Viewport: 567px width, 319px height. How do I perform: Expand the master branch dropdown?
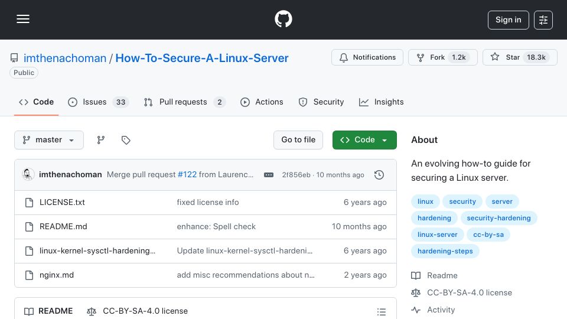click(49, 140)
